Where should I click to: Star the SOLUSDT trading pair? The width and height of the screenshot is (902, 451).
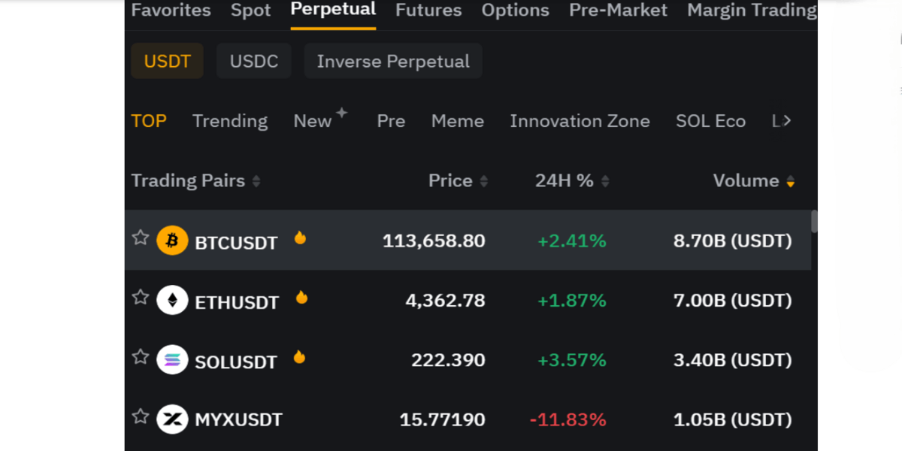[141, 357]
